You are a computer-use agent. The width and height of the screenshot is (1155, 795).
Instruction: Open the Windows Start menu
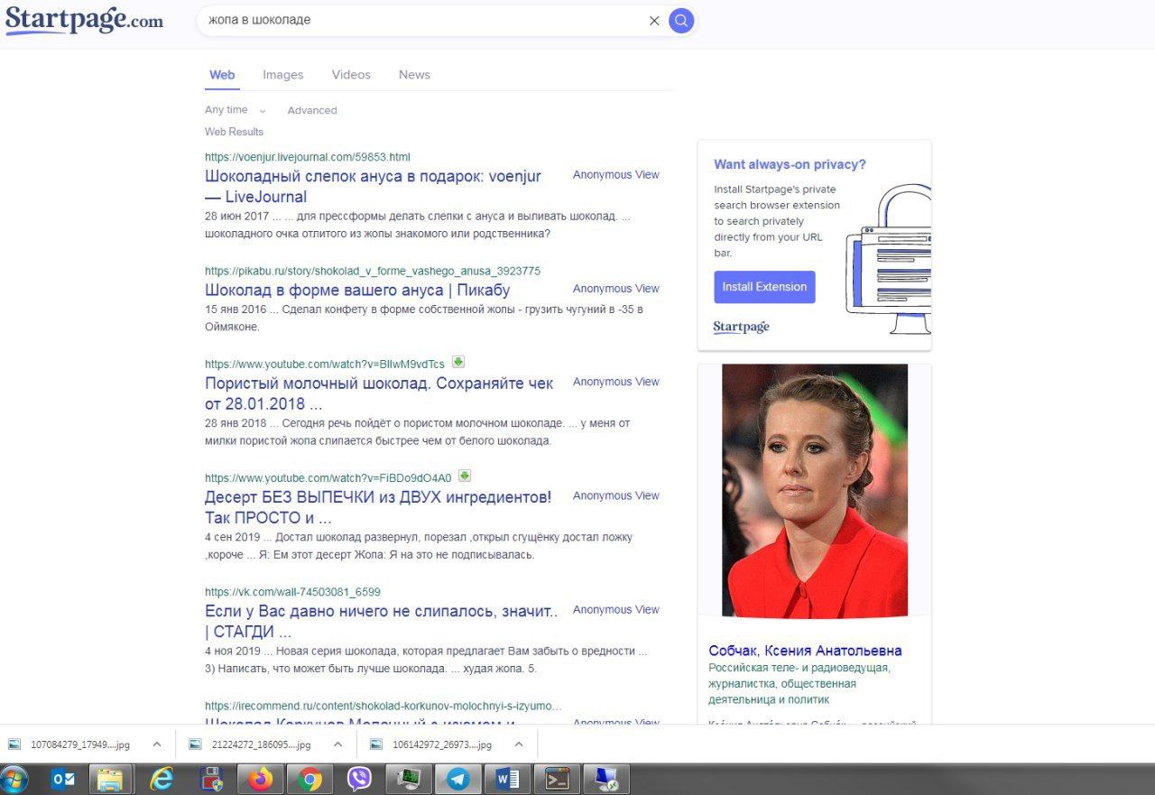(x=14, y=779)
